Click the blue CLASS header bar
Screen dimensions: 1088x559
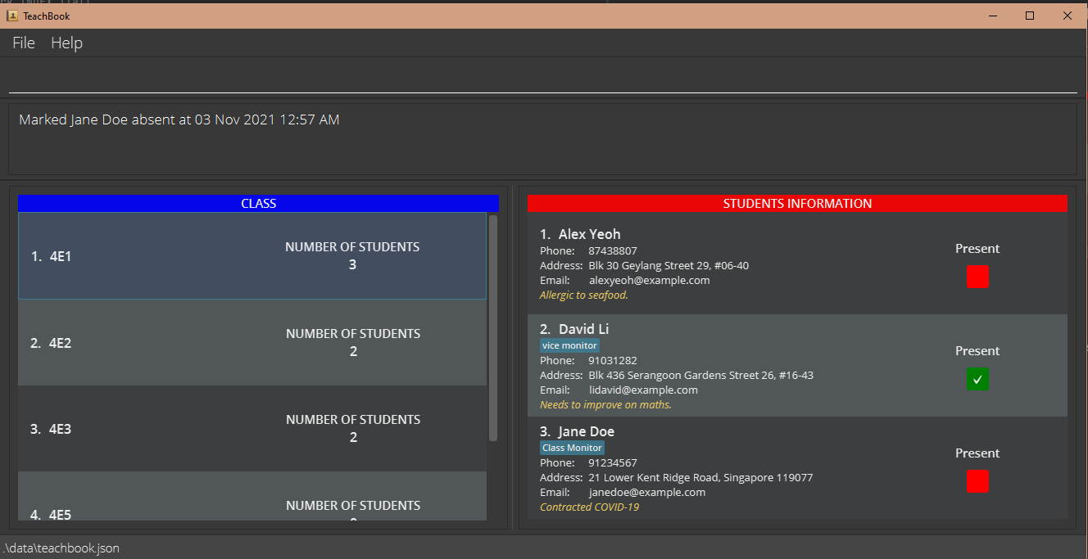point(258,203)
